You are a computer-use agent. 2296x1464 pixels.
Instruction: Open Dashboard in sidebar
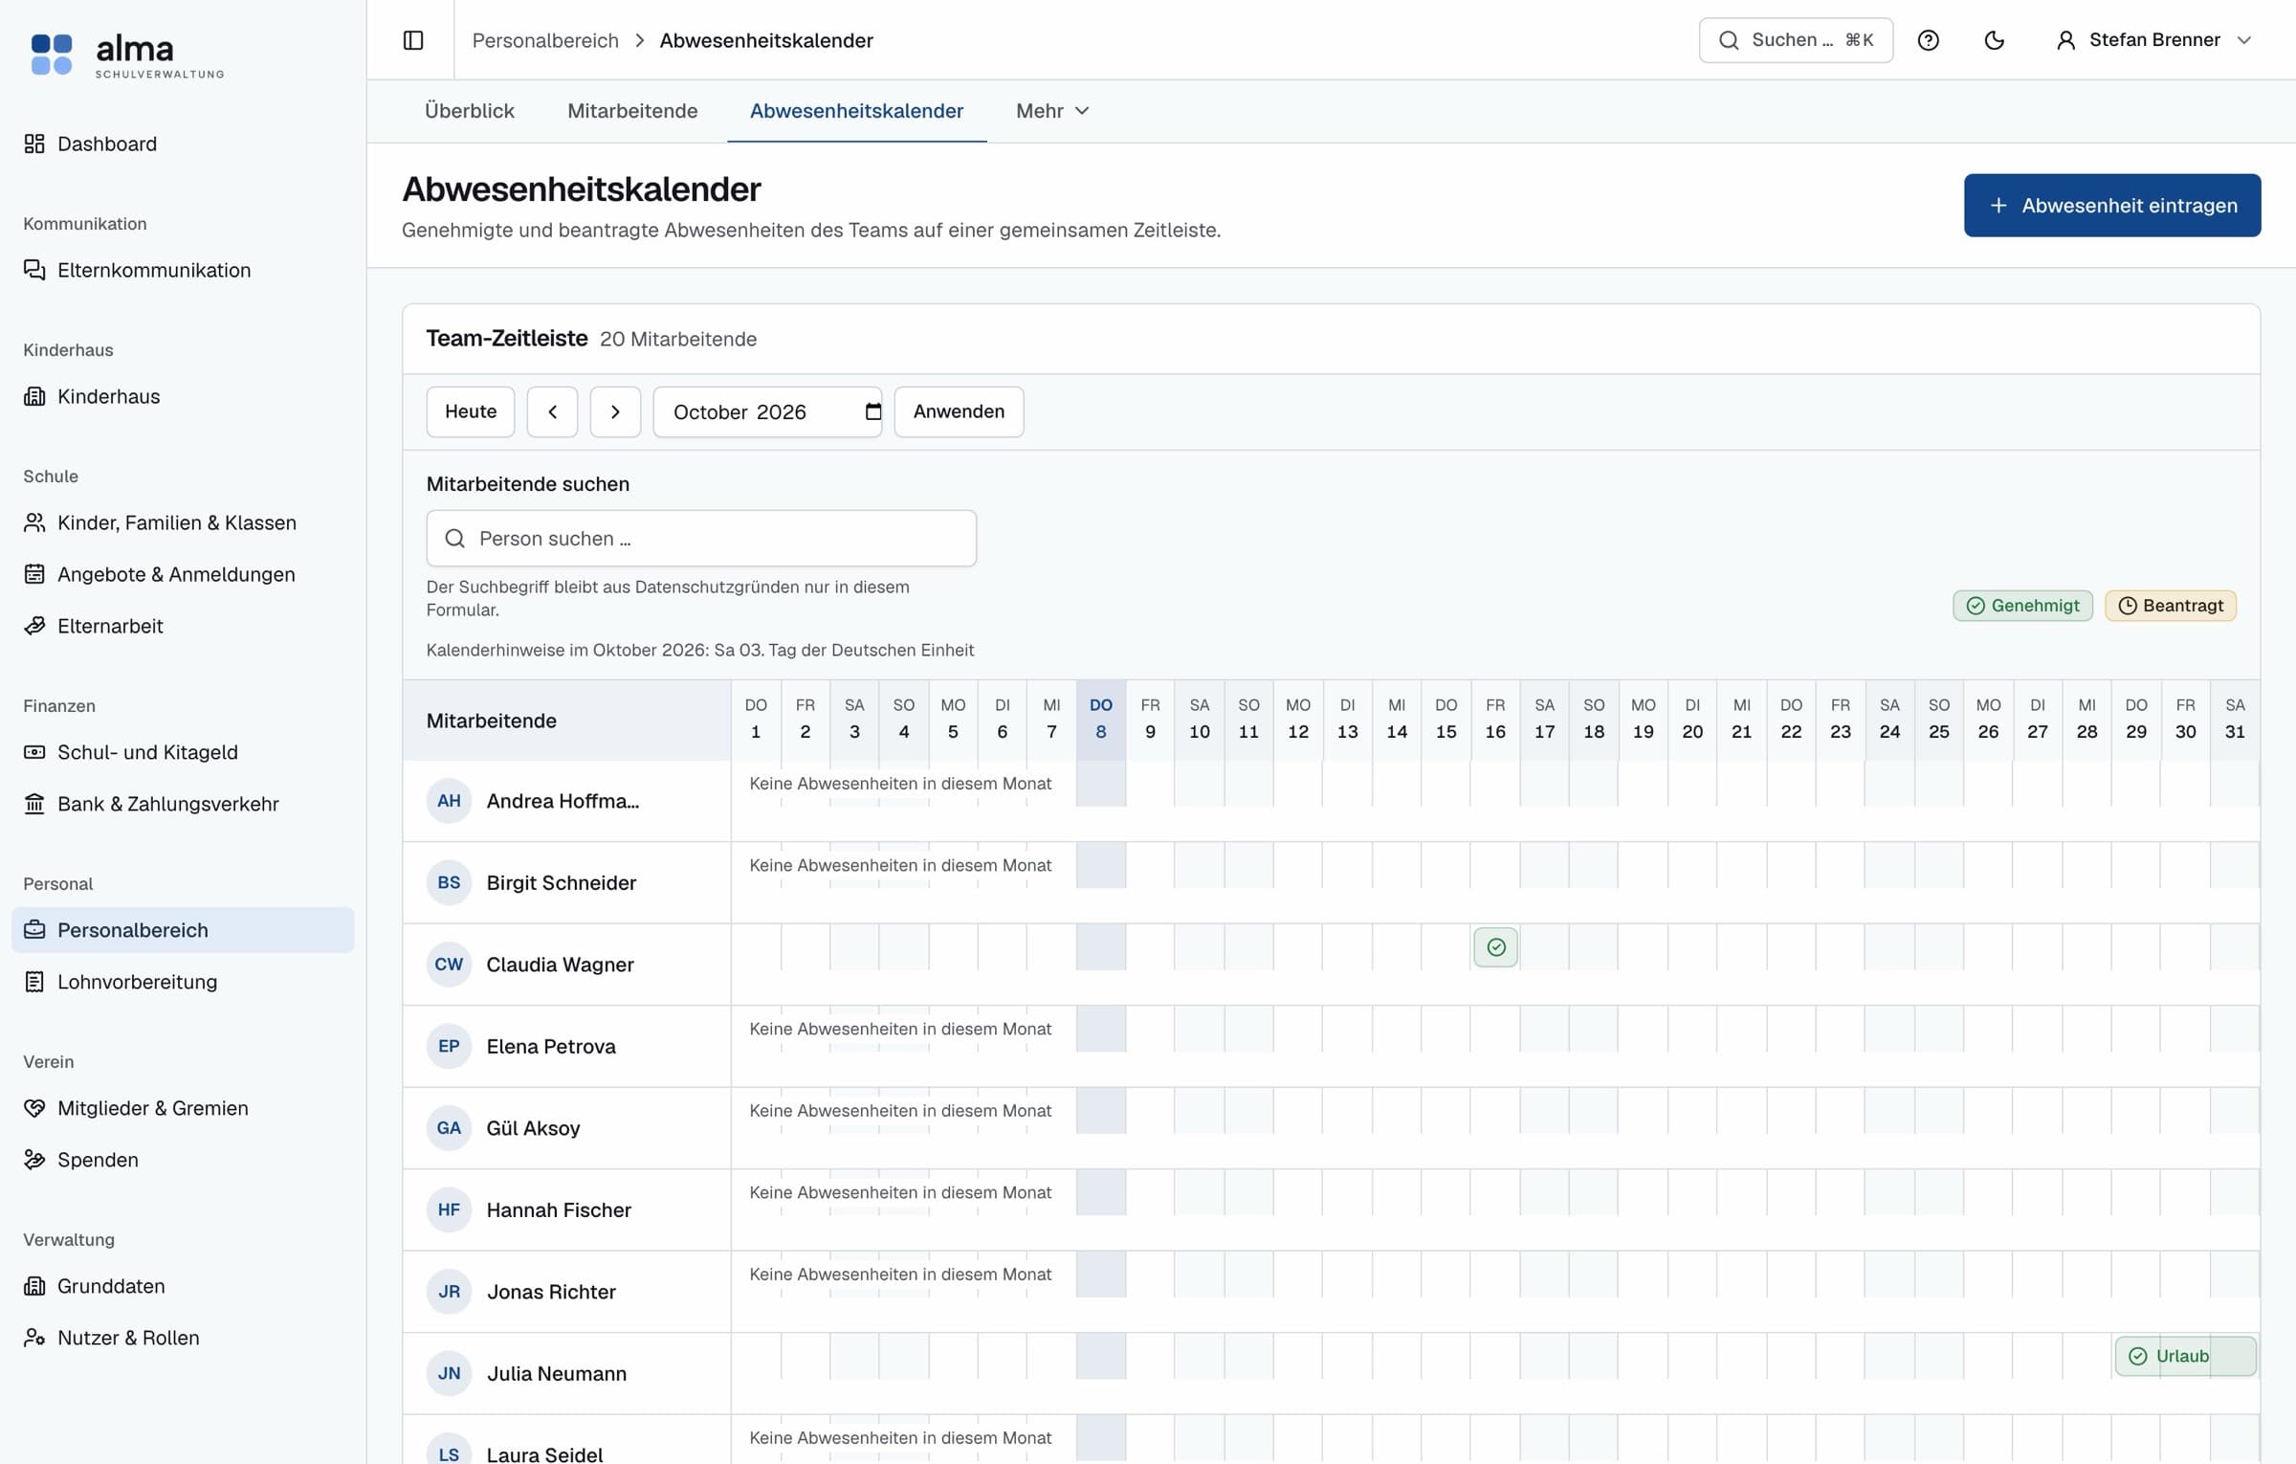coord(183,144)
